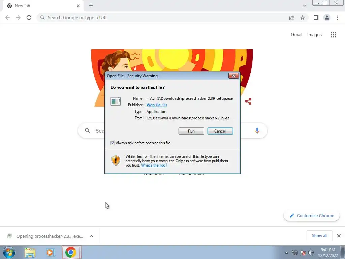The image size is (345, 259).
Task: Show hidden tray icons arrow
Action: coord(286,253)
